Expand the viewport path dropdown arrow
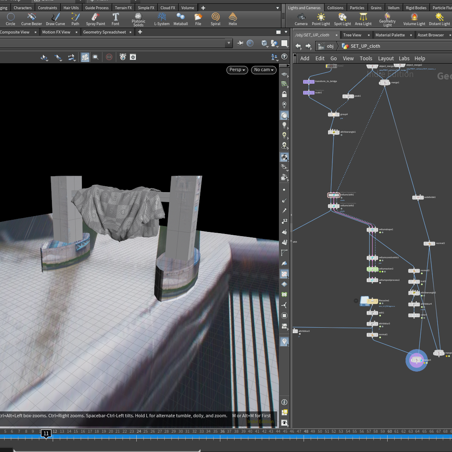 coord(229,43)
